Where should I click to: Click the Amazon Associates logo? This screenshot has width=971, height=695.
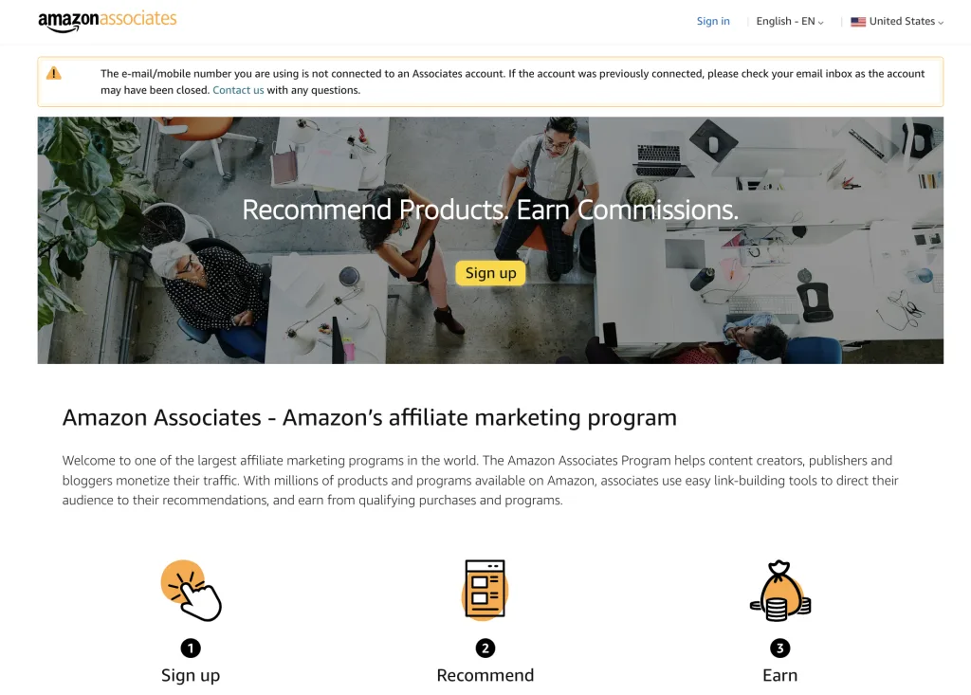(107, 21)
